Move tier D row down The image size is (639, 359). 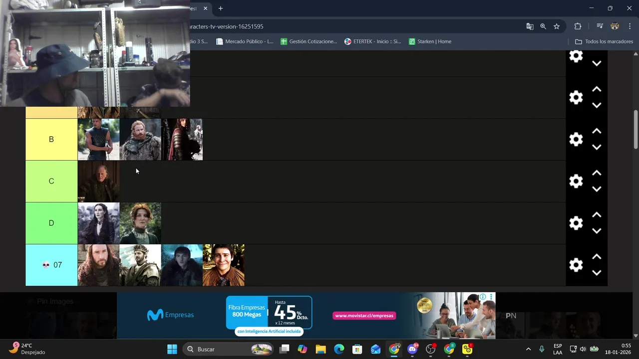tap(597, 231)
